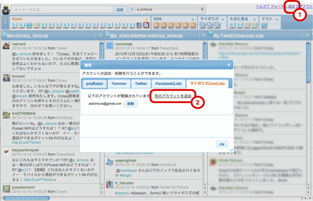Screen dimensions: 313x201
Task: Click the first Twitter icon in Home tab
Action: tap(14, 25)
